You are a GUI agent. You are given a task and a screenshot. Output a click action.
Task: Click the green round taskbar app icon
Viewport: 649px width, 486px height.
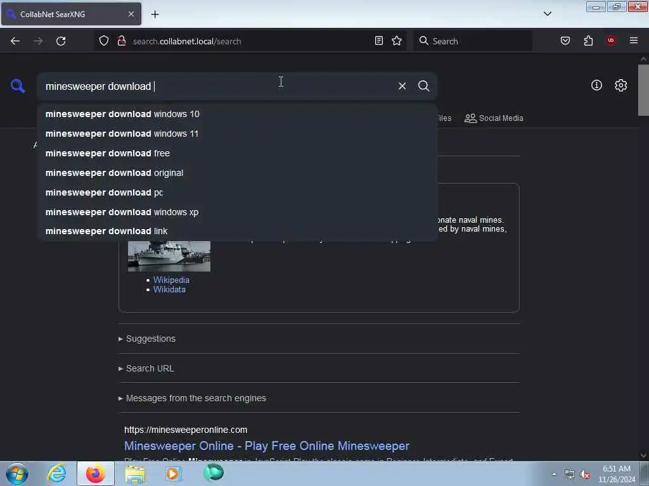pyautogui.click(x=214, y=473)
